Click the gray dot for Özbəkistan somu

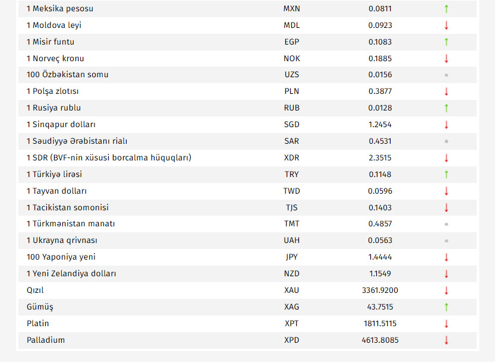446,75
